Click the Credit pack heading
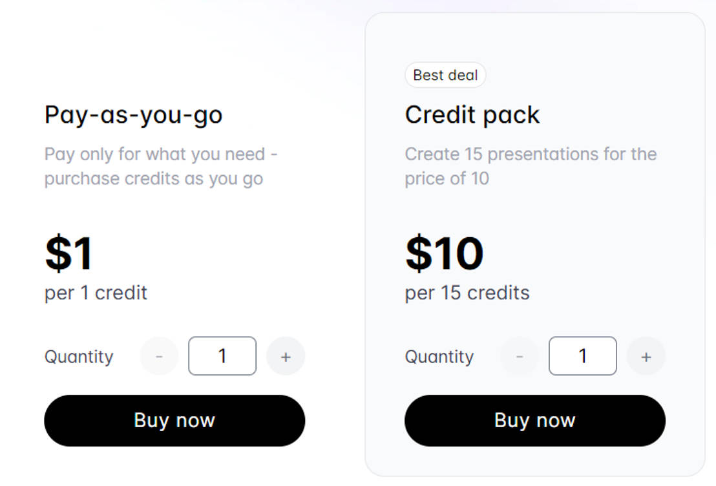The width and height of the screenshot is (716, 486). pos(472,114)
